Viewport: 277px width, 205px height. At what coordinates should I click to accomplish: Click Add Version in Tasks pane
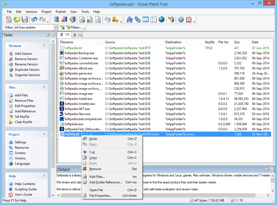click(23, 54)
